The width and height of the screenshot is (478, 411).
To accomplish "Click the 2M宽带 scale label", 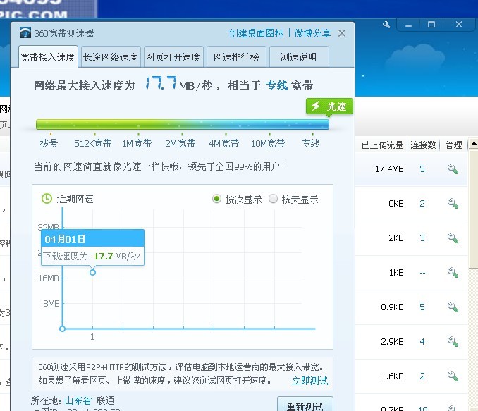I will [180, 143].
